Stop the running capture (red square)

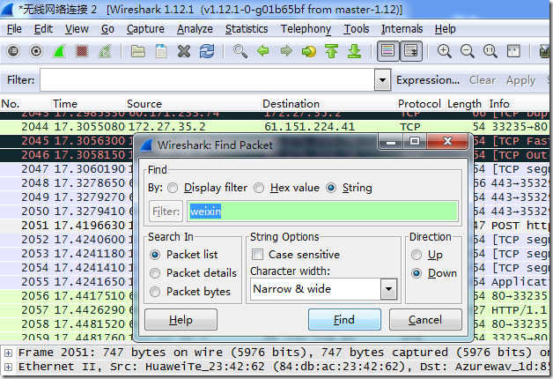[x=82, y=51]
